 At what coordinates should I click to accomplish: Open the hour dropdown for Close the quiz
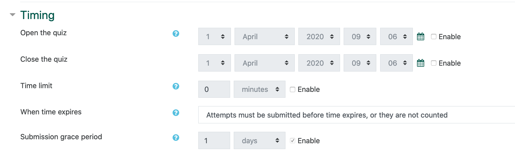360,63
